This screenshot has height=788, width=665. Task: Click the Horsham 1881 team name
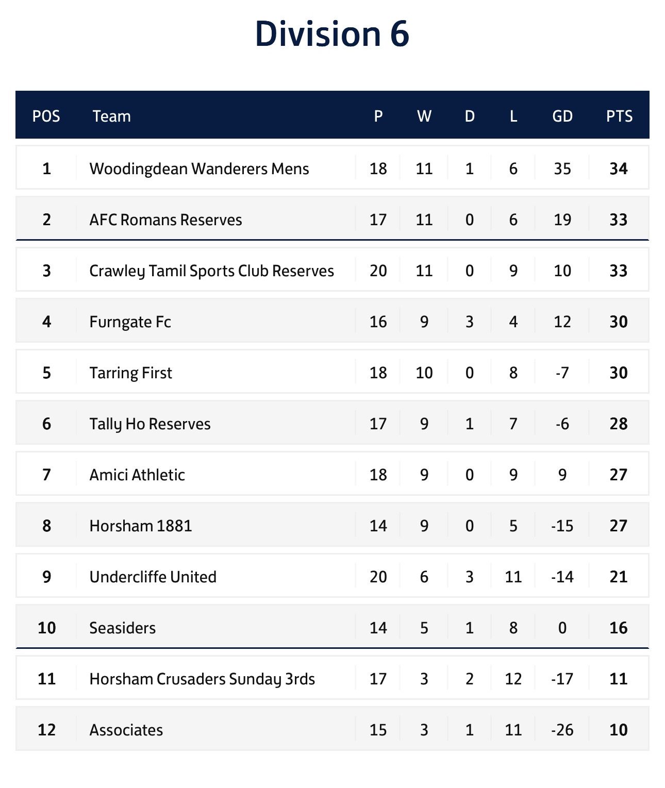point(141,526)
